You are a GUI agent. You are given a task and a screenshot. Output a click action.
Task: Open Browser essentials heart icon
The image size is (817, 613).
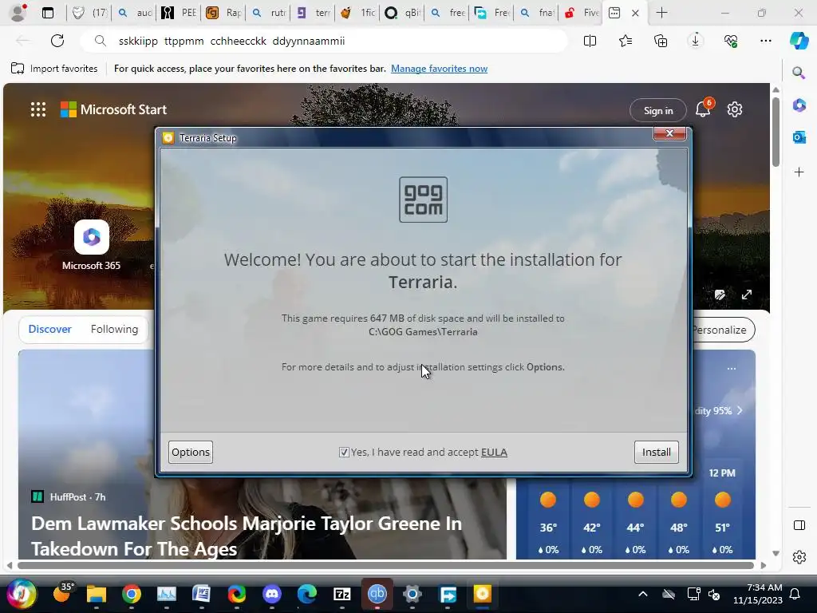coord(731,41)
